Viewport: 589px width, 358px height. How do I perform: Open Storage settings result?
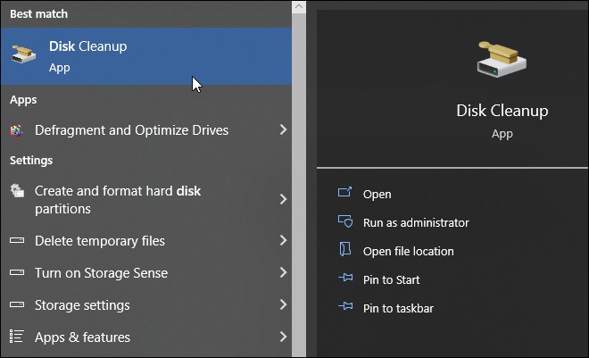click(x=146, y=305)
